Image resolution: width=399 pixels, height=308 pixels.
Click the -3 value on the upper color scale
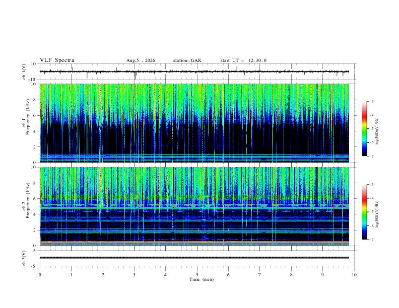click(371, 101)
